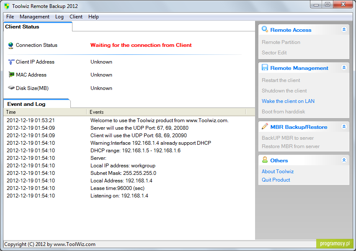Open About Toolwiz link
This screenshot has width=356, height=251.
tap(278, 172)
